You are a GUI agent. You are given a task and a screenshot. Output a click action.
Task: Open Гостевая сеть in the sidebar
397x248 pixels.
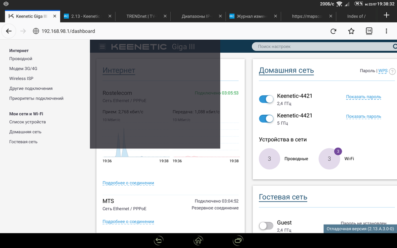[23, 142]
